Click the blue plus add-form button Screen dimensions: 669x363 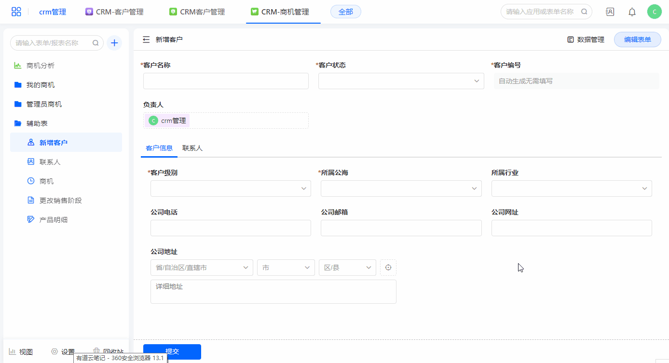point(114,43)
